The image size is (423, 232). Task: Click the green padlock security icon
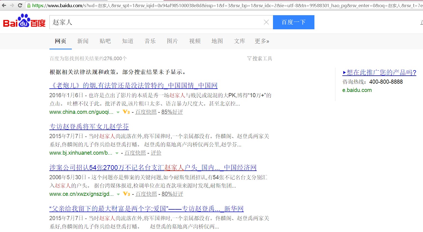coord(29,5)
